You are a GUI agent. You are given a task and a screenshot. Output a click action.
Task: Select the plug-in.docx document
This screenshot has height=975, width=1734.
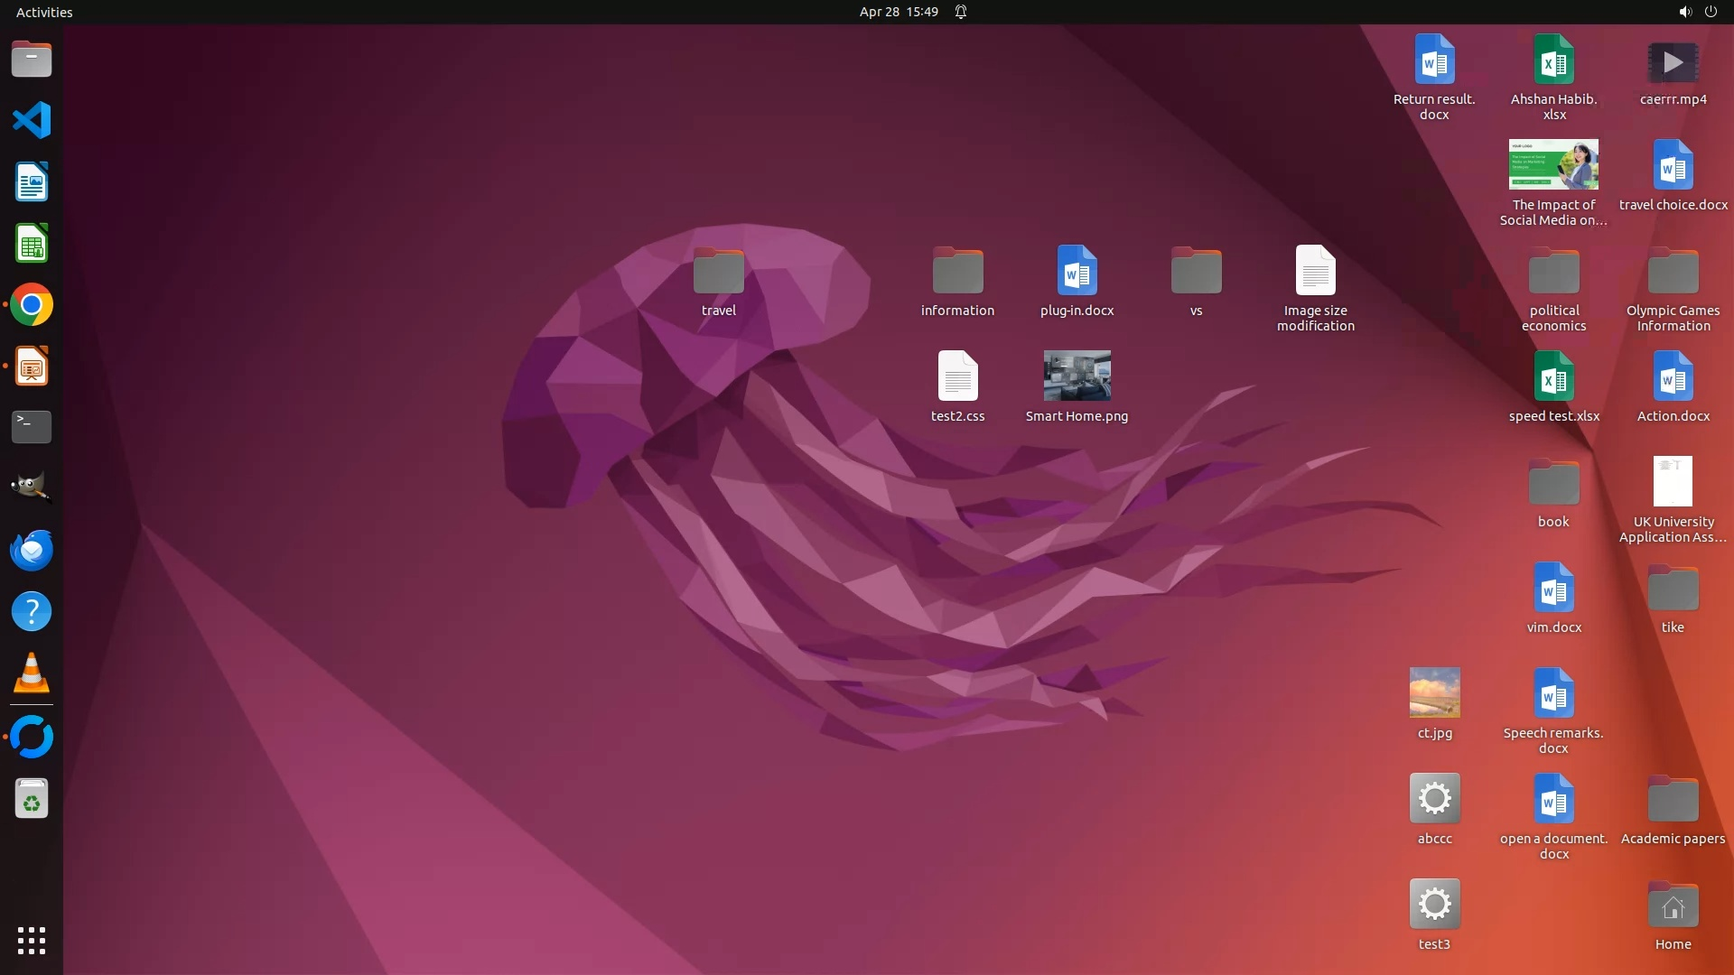point(1077,271)
